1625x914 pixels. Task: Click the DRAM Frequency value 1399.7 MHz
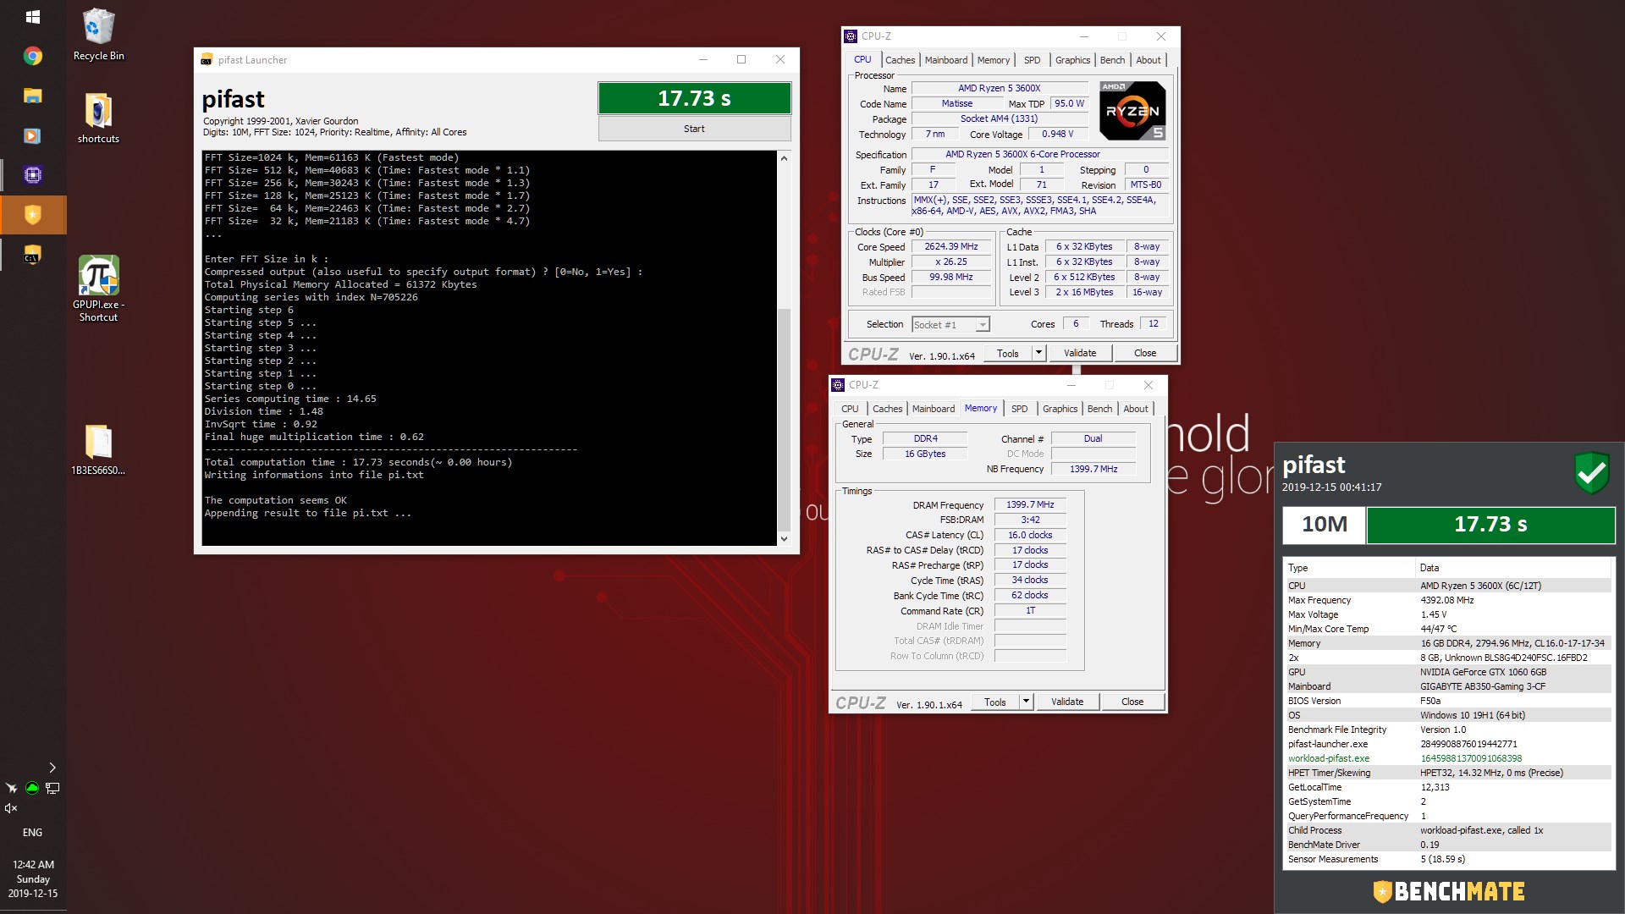1030,504
